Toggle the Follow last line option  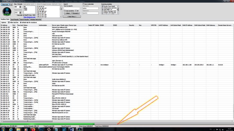9,23
